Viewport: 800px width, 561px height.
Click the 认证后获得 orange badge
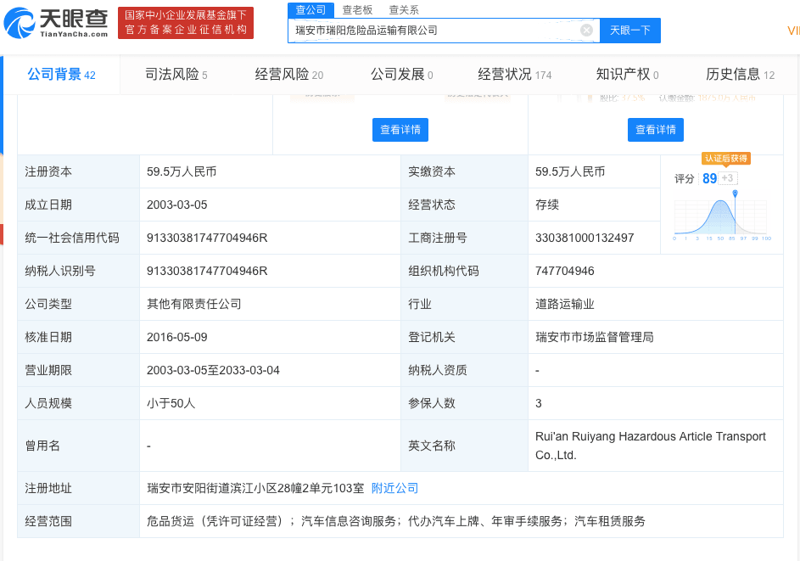coord(726,158)
